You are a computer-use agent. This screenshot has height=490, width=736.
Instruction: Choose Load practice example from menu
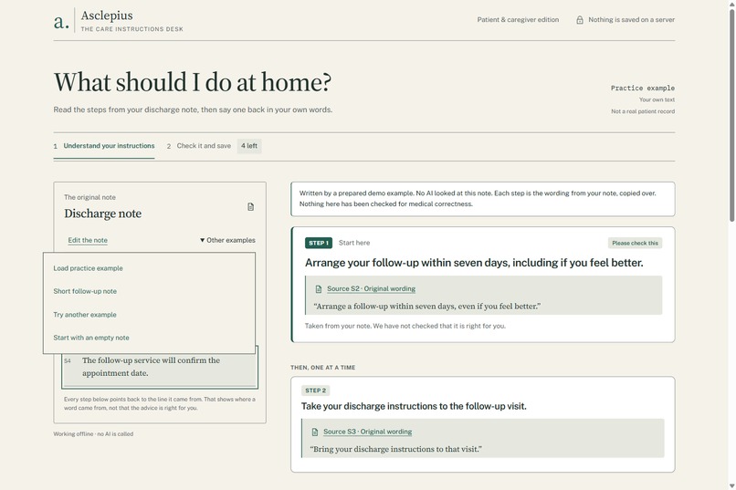pyautogui.click(x=89, y=268)
